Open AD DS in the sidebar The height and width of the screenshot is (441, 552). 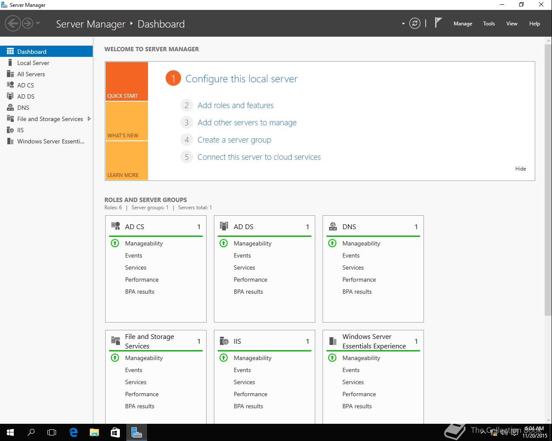click(47, 96)
